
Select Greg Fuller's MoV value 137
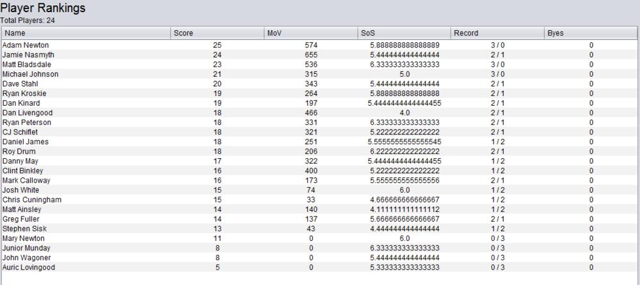click(311, 219)
